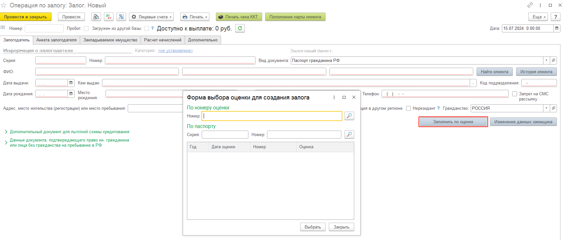
Task: Add the form to favorites with star icon
Action: click(4, 5)
